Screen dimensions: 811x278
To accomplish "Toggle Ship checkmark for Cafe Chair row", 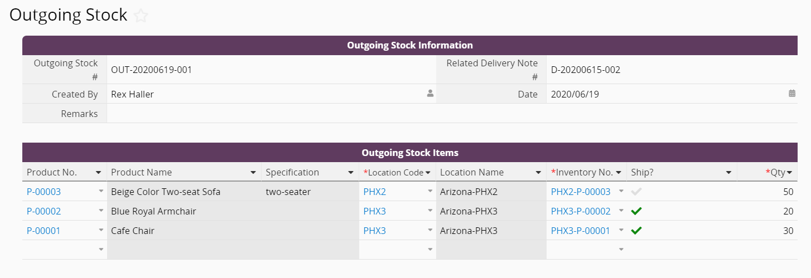I will point(636,231).
